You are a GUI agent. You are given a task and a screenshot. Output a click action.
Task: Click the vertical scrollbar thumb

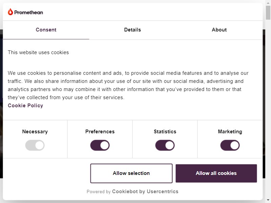click(x=268, y=13)
